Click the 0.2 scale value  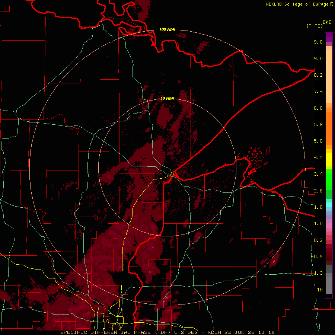click(x=318, y=240)
